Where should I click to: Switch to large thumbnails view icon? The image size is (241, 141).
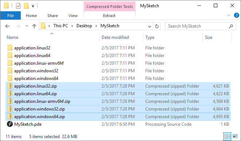click(235, 136)
